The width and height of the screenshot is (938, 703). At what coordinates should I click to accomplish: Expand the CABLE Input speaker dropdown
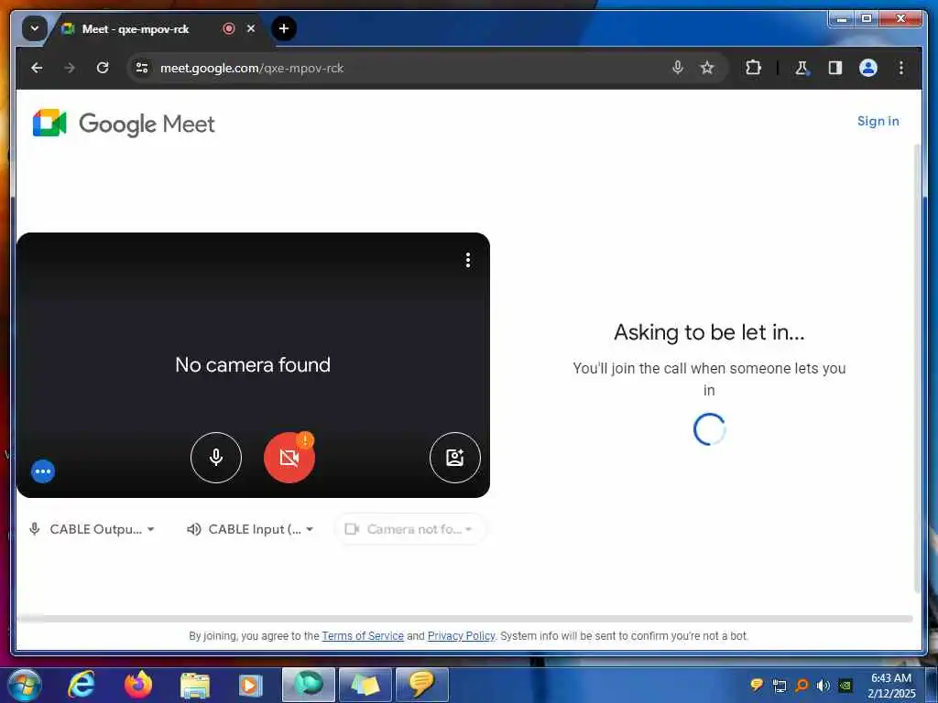point(250,529)
